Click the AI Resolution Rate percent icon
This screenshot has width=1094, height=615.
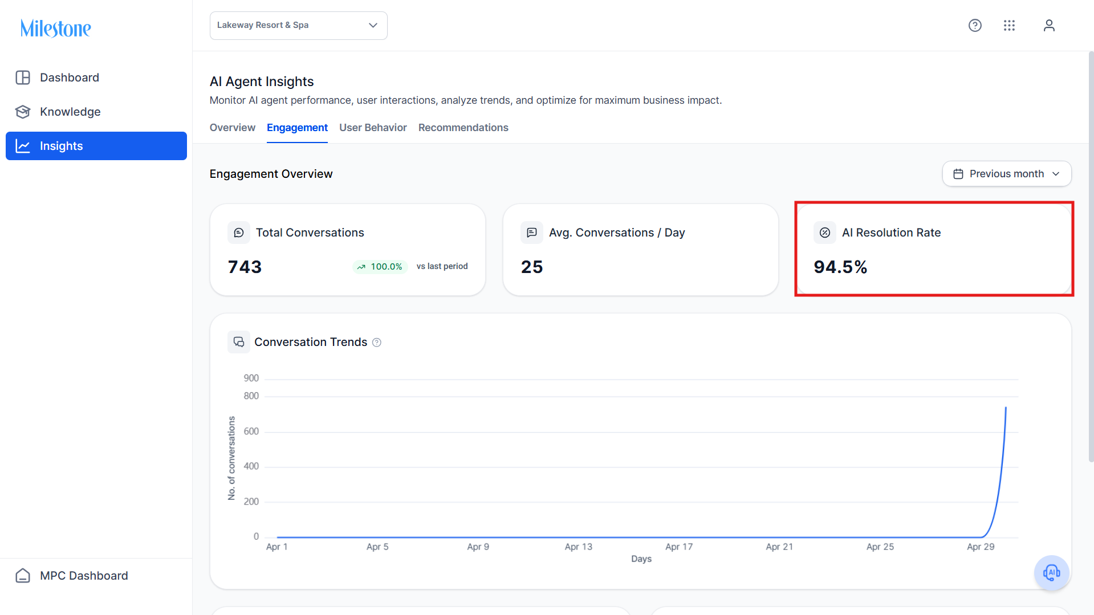[x=824, y=233]
